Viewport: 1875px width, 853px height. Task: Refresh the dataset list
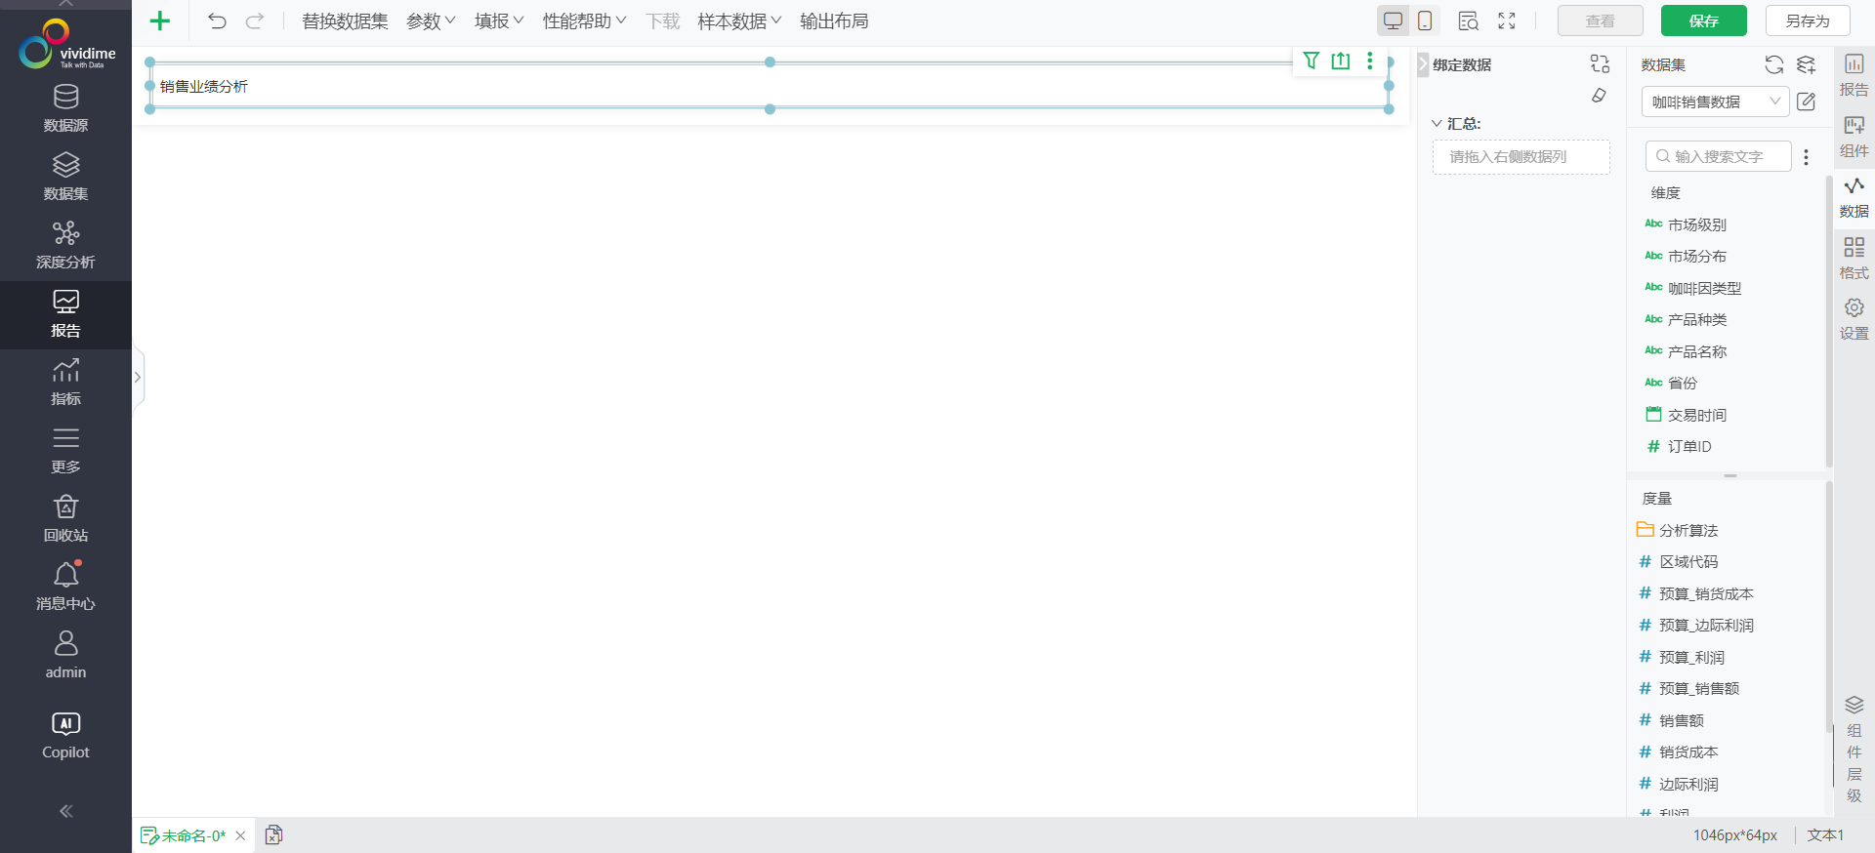pyautogui.click(x=1774, y=64)
